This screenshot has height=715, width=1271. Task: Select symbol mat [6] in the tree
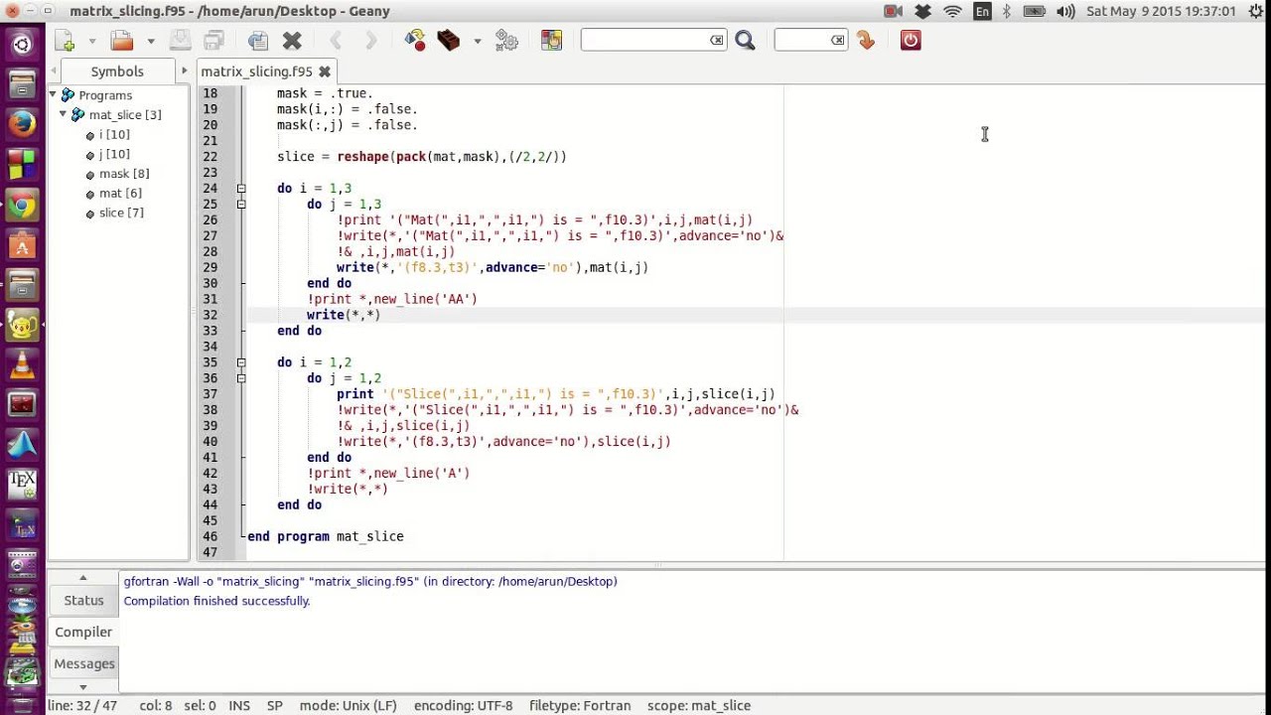120,194
